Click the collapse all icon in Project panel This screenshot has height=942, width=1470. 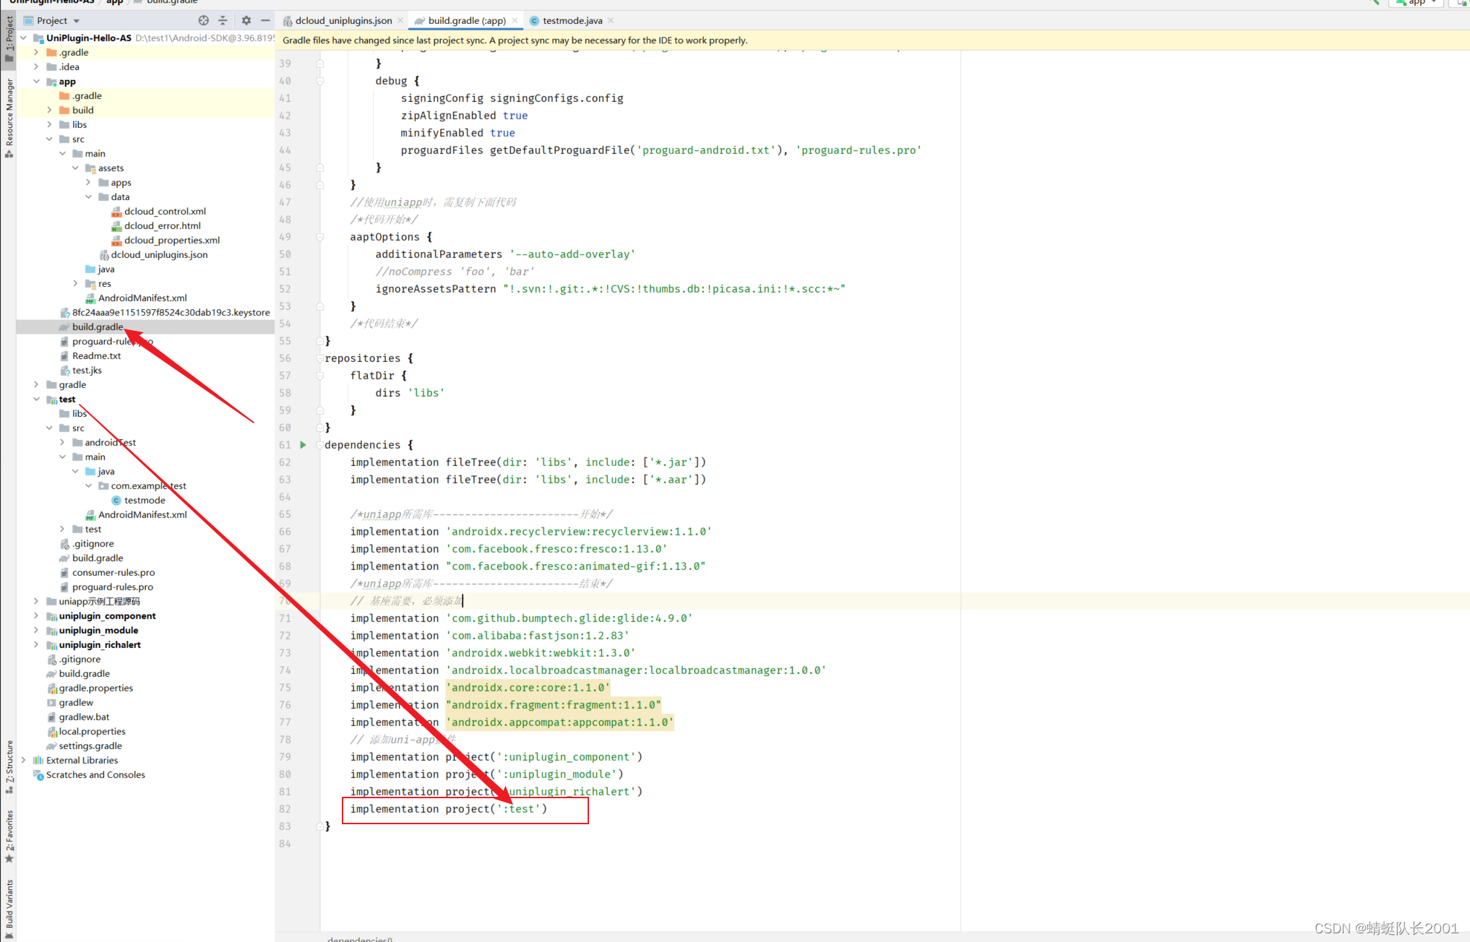tap(223, 20)
